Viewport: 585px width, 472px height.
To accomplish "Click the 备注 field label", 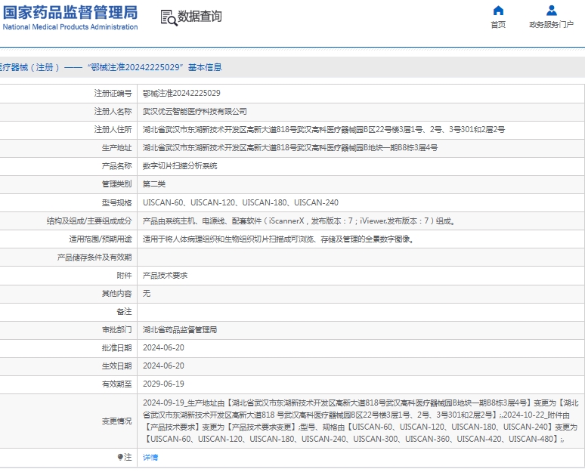I will tap(124, 312).
